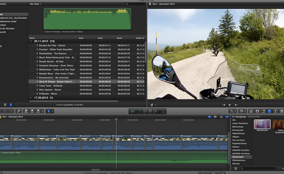Select the Pan and Zoom category
This screenshot has width=284, height=174.
point(239,140)
